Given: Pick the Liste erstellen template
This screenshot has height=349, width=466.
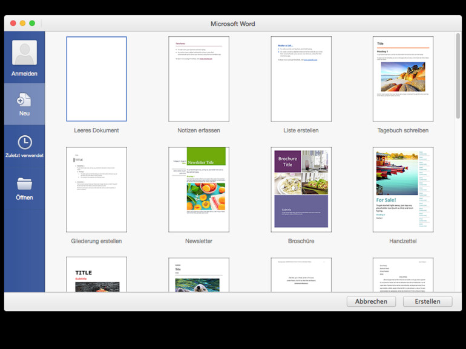Looking at the screenshot, I should 301,79.
